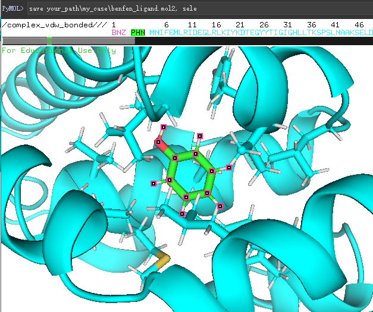Click the sequence viewer horizontal scrollbar thumb
This screenshot has height=312, width=373.
pos(68,41)
